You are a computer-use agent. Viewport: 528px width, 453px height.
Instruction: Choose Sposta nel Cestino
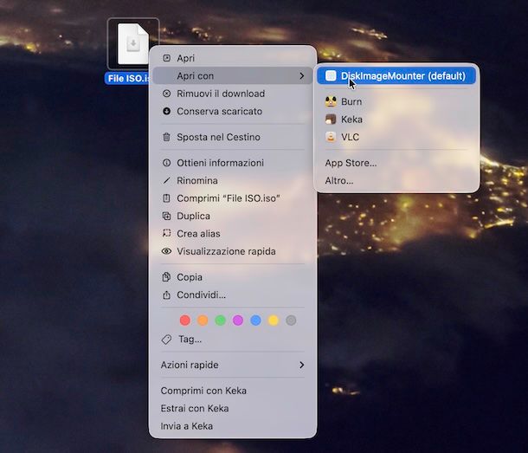(x=233, y=137)
